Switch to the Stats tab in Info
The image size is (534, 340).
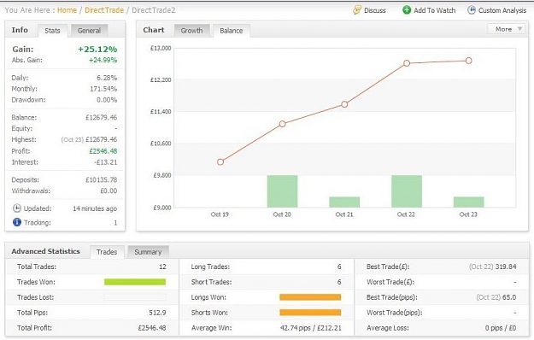tap(52, 31)
